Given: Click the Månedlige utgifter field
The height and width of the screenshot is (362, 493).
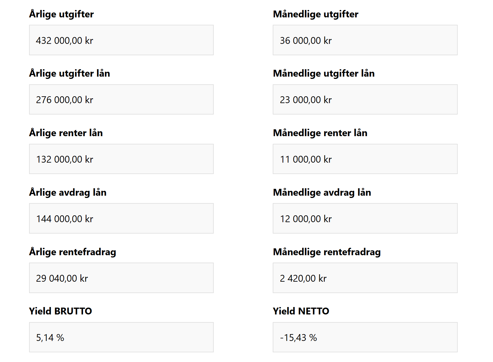Looking at the screenshot, I should [365, 40].
